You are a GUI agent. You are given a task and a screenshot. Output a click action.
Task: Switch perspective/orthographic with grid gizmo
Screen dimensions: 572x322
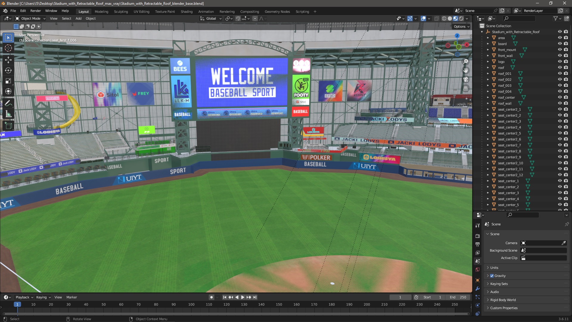(x=466, y=88)
